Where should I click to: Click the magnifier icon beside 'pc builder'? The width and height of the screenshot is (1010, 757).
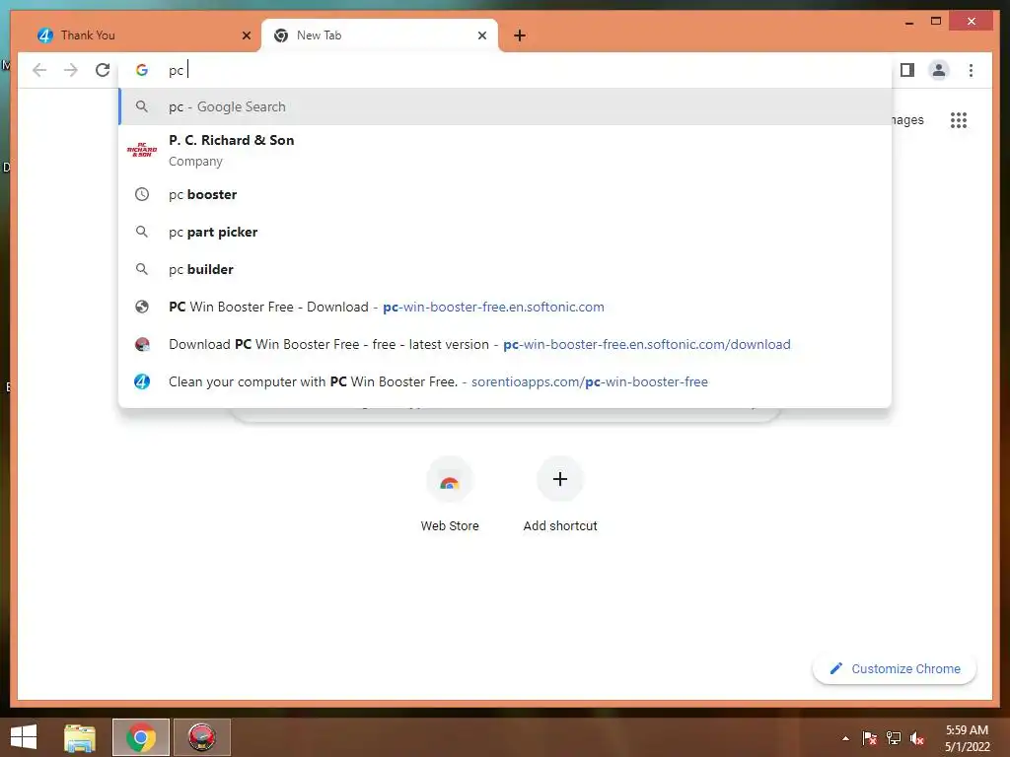(x=142, y=269)
